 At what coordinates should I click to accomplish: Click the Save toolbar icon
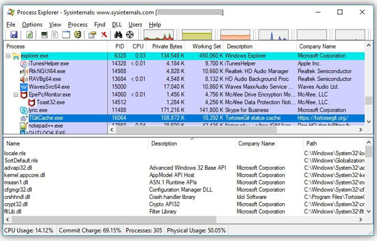(x=14, y=35)
